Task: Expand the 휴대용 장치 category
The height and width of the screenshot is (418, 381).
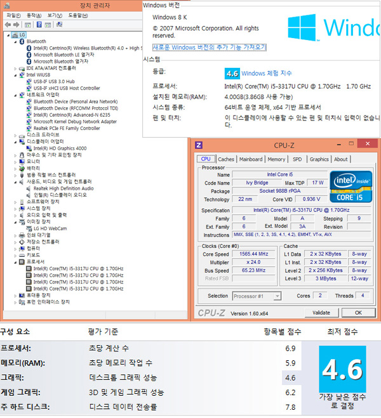Action: coord(15,296)
